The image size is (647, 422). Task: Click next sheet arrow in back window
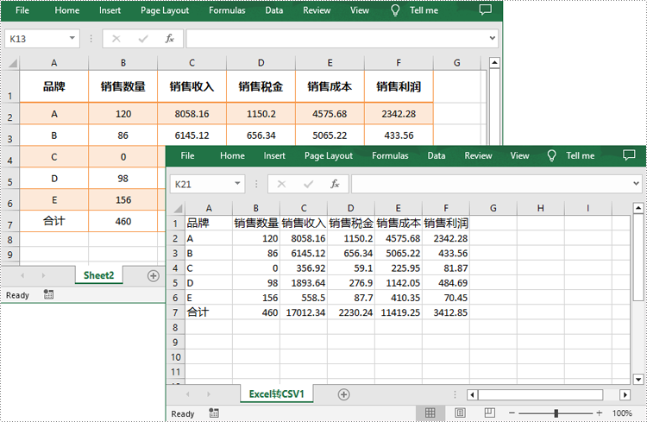point(43,275)
